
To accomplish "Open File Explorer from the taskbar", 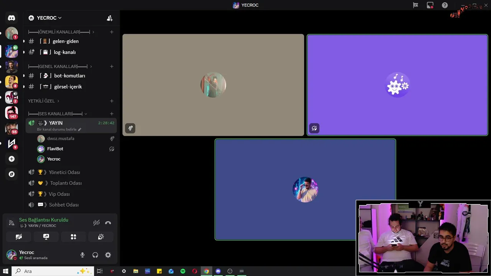I will pyautogui.click(x=136, y=271).
